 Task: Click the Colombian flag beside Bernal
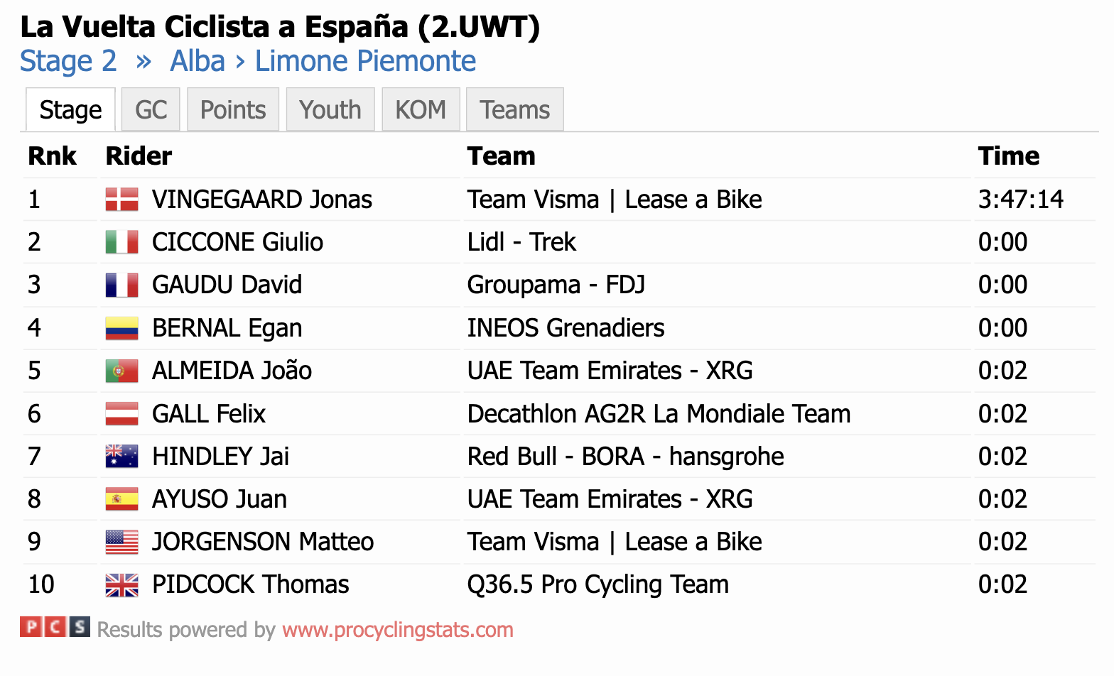121,328
